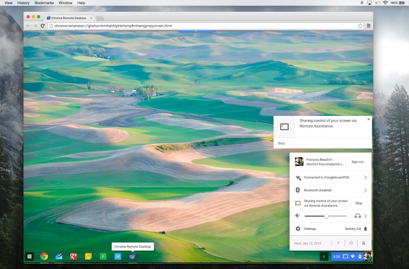Open the Chrome hamburger menu
The width and height of the screenshot is (409, 269).
pos(368,26)
